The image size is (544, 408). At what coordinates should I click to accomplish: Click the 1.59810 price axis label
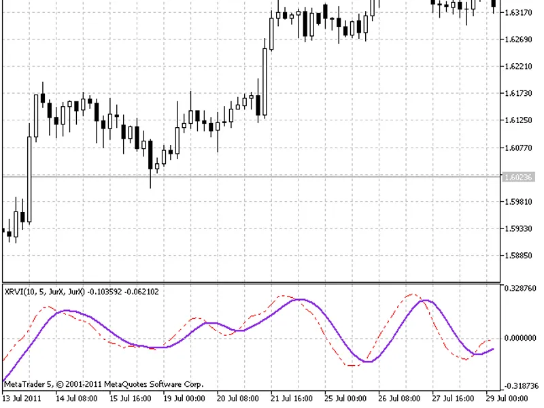[518, 202]
